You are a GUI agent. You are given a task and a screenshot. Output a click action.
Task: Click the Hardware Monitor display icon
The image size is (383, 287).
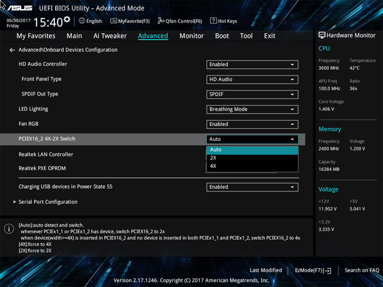pos(322,35)
